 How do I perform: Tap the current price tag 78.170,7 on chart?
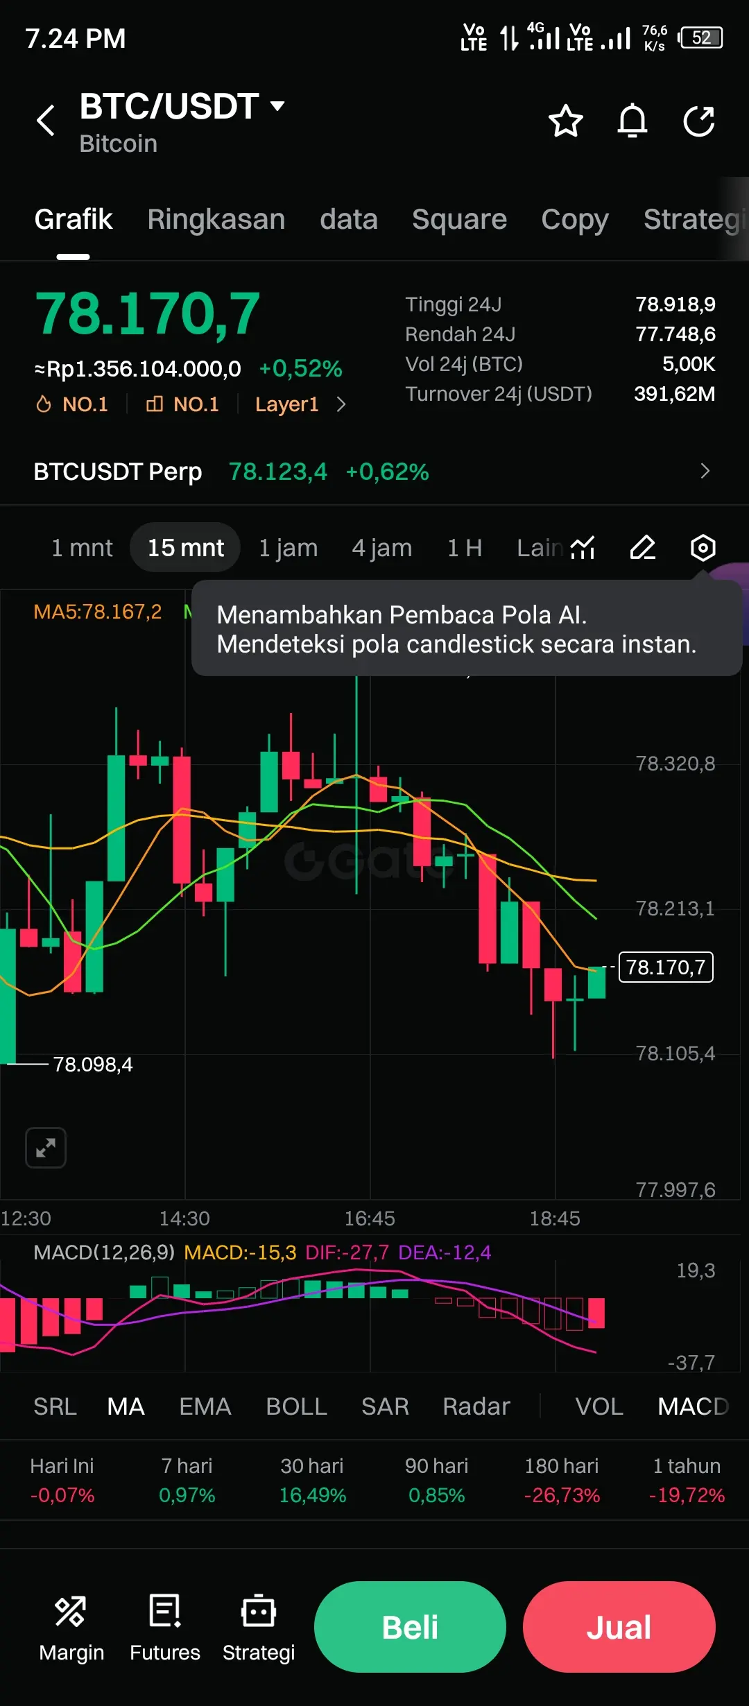[x=666, y=967]
